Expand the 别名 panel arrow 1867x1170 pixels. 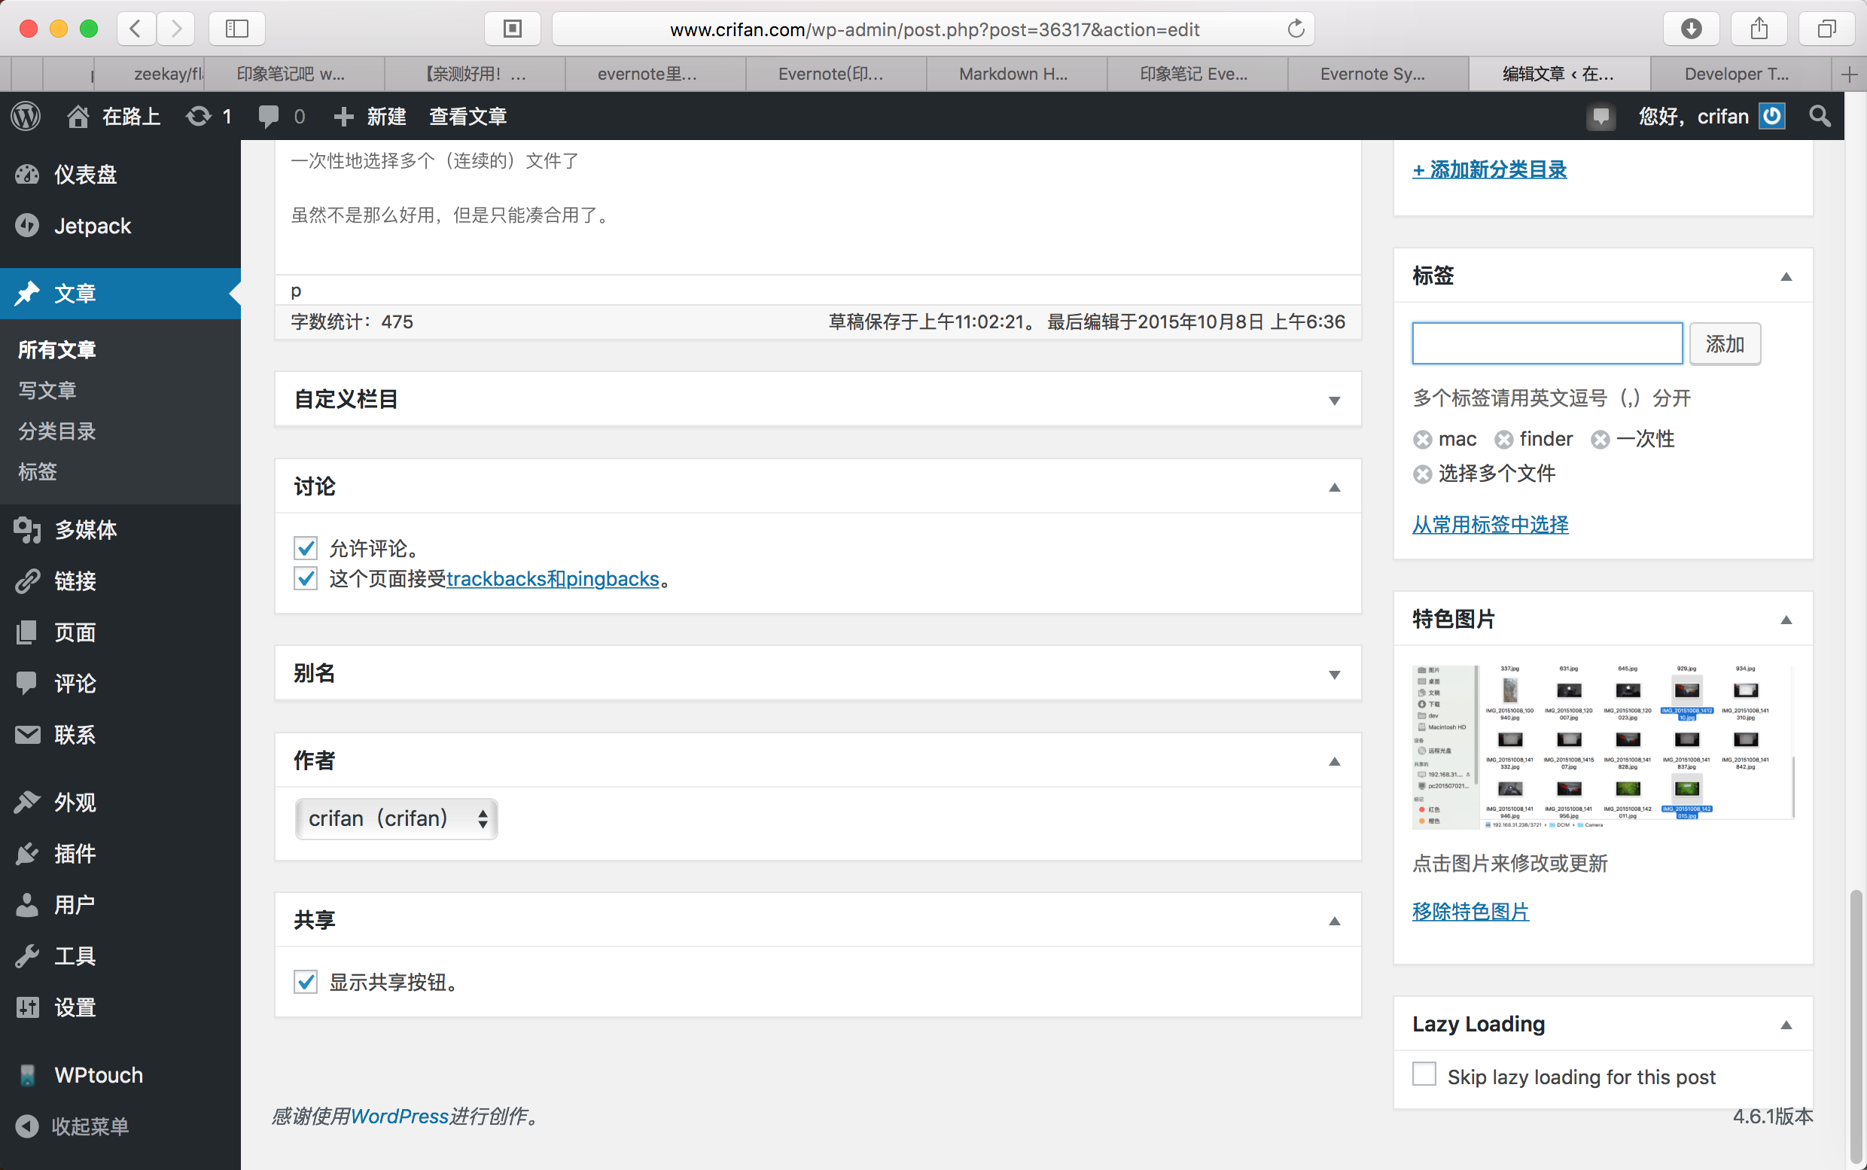tap(1334, 675)
